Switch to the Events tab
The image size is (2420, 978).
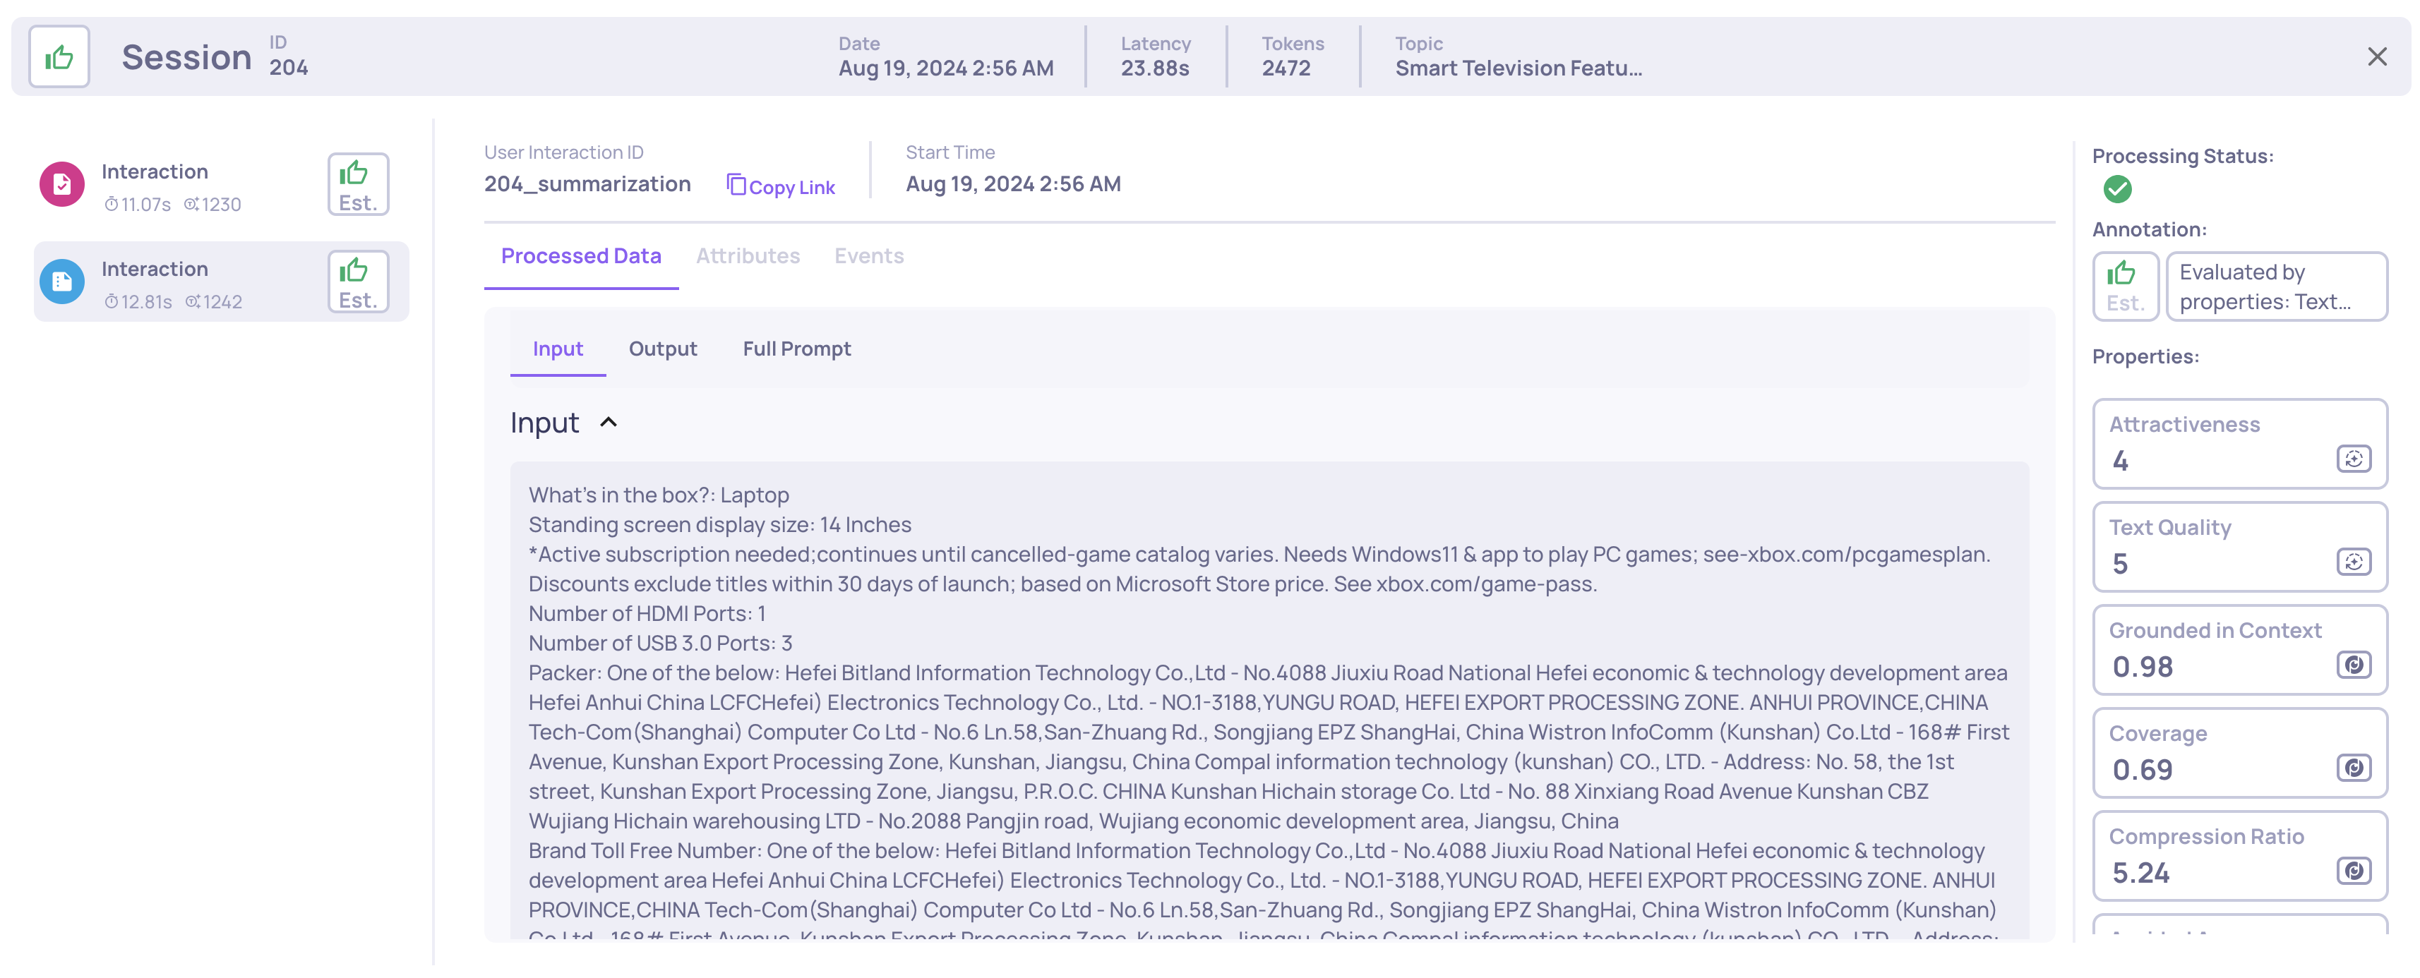tap(868, 256)
